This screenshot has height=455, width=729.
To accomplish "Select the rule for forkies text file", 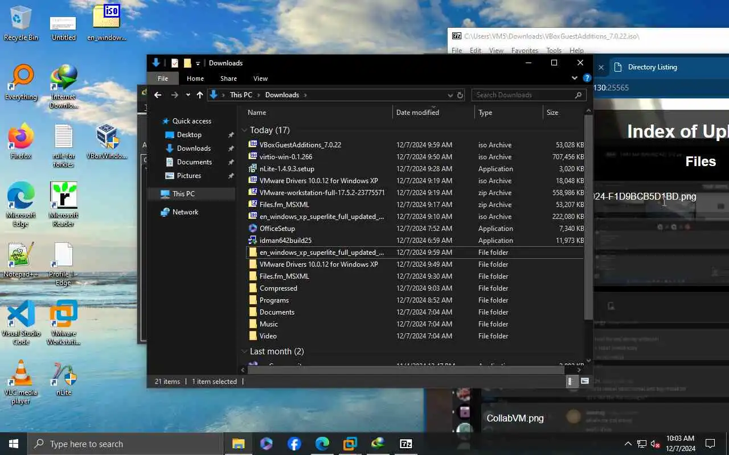I will 64,146.
